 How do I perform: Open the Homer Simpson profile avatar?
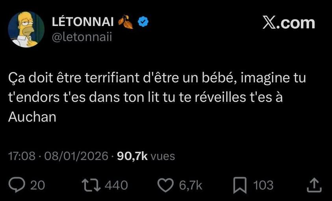[26, 30]
